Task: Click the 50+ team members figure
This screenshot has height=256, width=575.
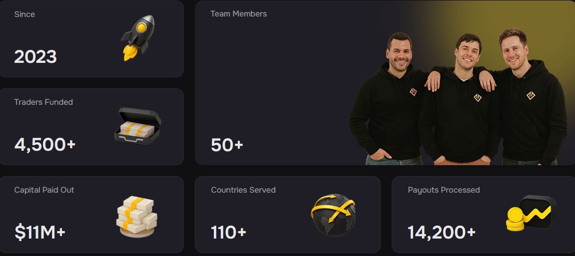Action: [227, 145]
